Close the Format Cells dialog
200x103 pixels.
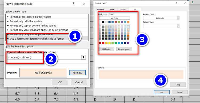click(x=185, y=3)
